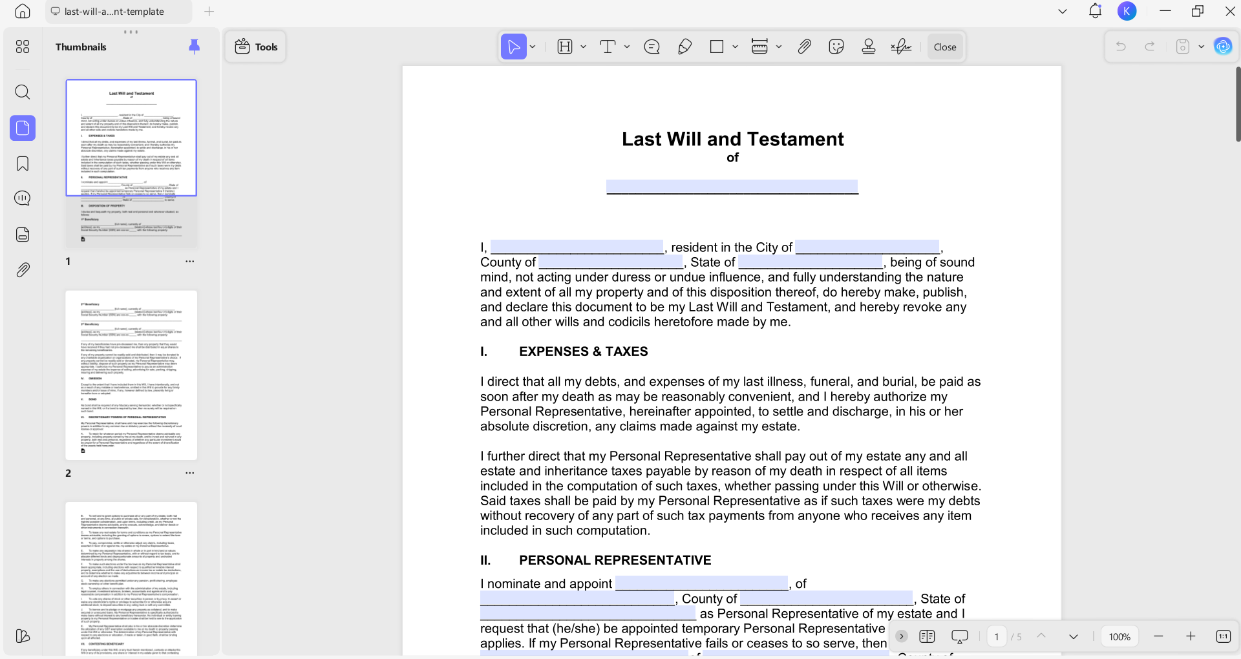Select the pen highlighter tool
Viewport: 1241px width, 659px height.
(x=684, y=47)
